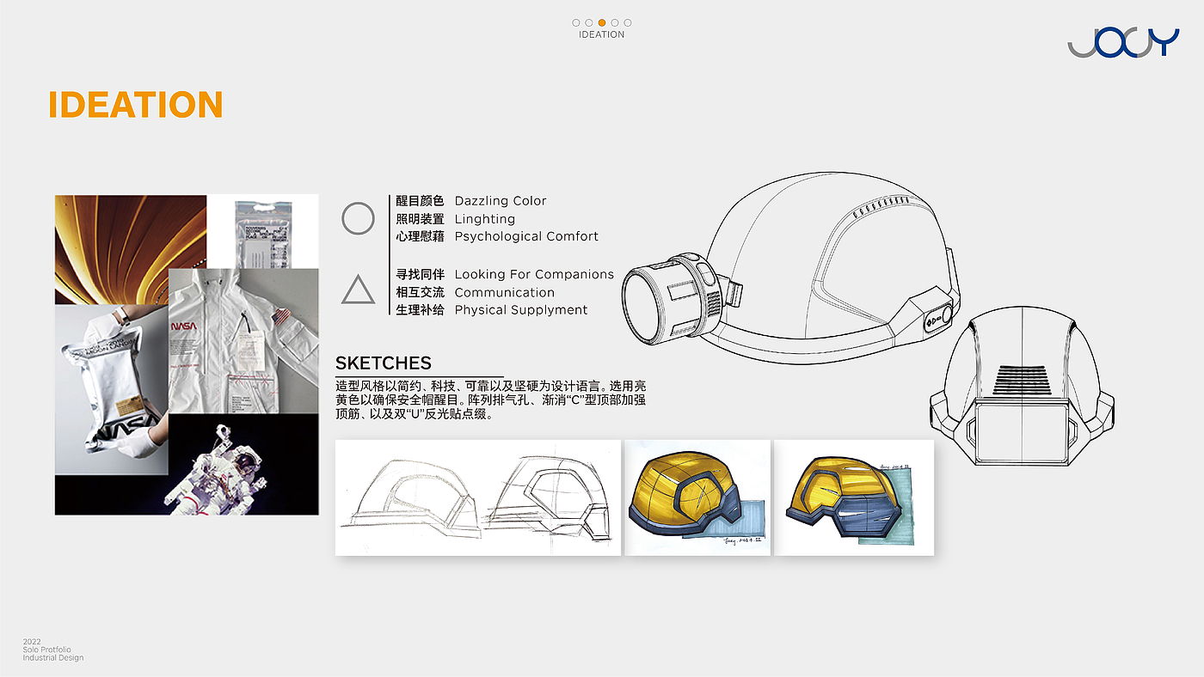The width and height of the screenshot is (1204, 677).
Task: Select the 'Linghting' text line
Action: coord(485,219)
